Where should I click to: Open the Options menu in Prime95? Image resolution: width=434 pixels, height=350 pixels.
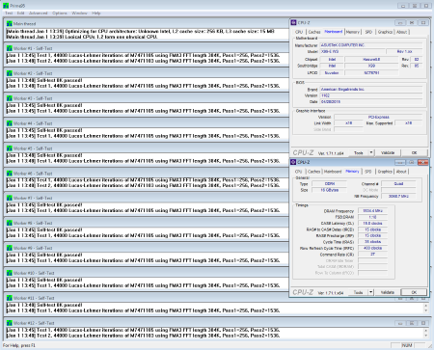(x=60, y=13)
